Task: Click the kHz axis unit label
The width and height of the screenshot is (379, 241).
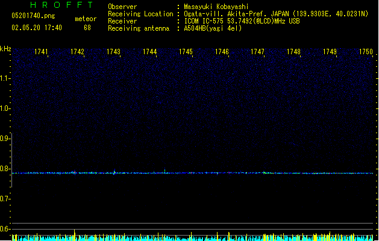Action: [x=5, y=49]
